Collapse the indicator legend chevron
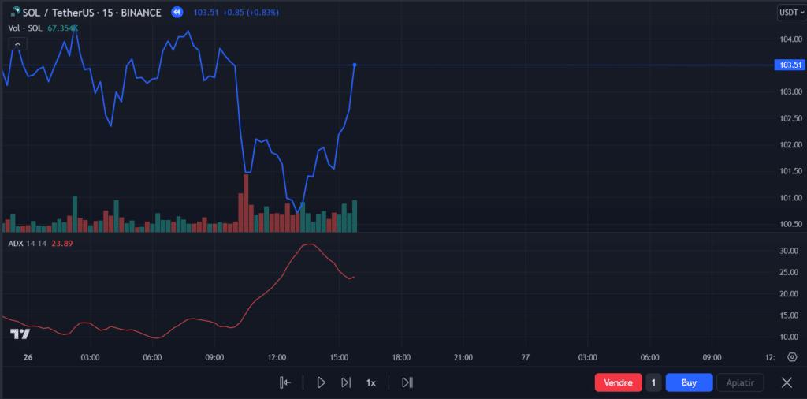 [x=17, y=45]
